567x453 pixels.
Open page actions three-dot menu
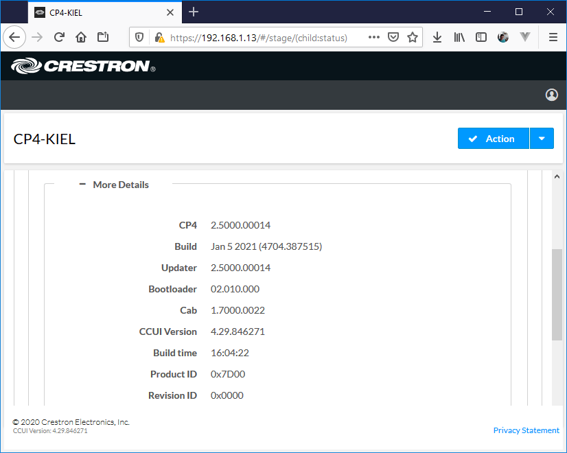(374, 37)
